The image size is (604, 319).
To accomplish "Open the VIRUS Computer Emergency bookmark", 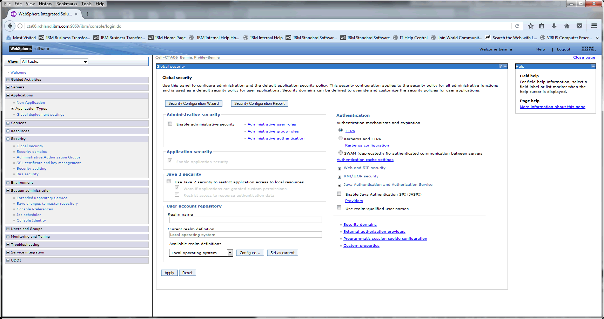I will (566, 38).
